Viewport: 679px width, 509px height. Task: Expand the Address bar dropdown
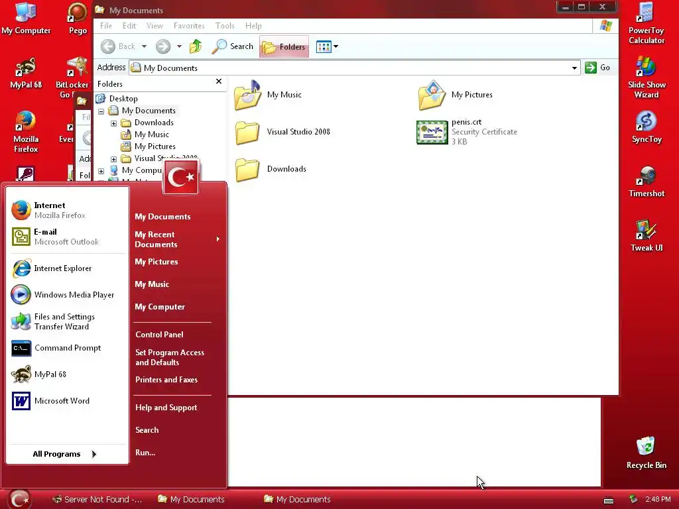574,68
